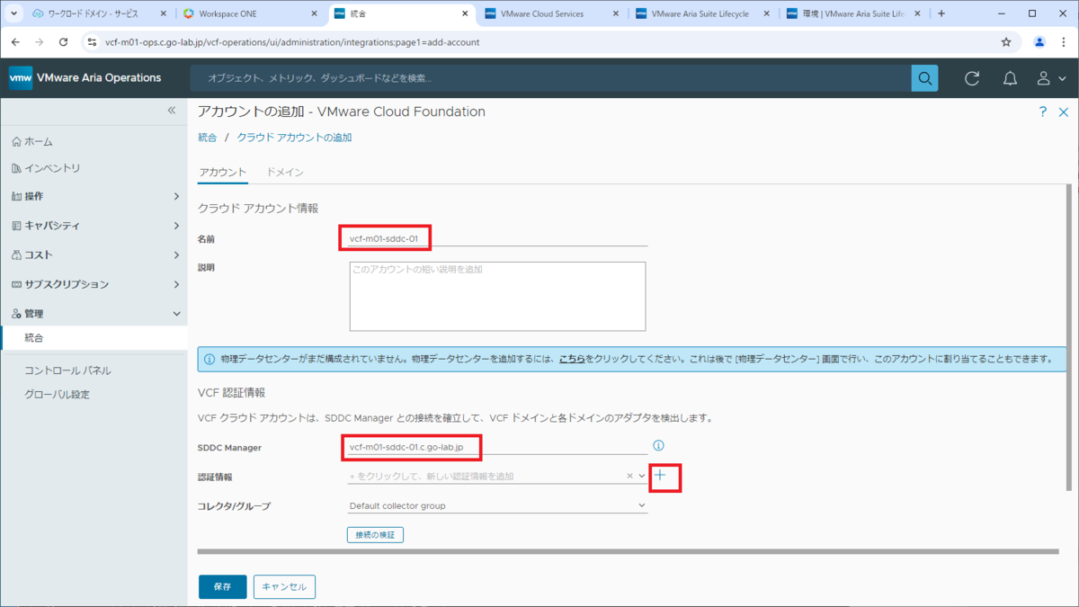Viewport: 1079px width, 607px height.
Task: Click browser back arrow
Action: click(x=15, y=41)
